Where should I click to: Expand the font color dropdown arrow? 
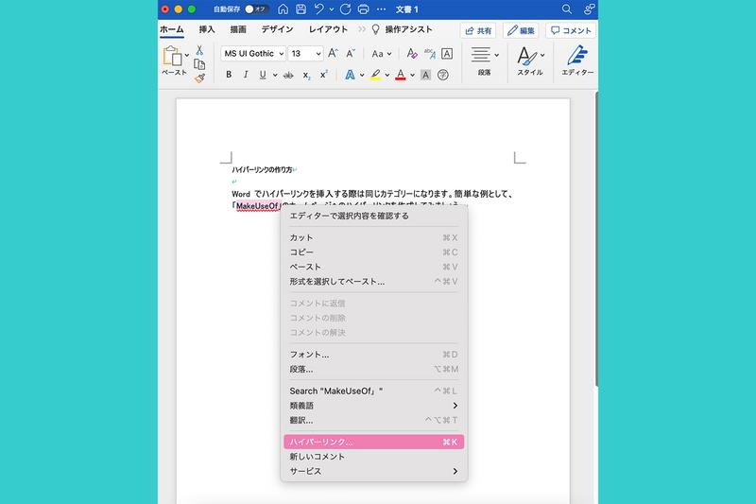412,76
